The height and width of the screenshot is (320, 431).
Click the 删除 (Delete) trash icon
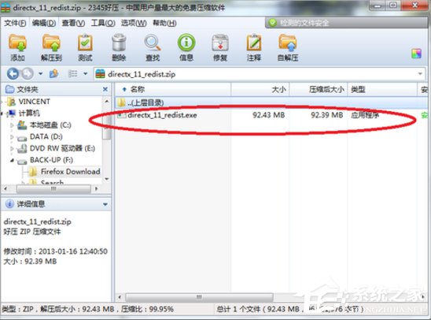tap(119, 47)
